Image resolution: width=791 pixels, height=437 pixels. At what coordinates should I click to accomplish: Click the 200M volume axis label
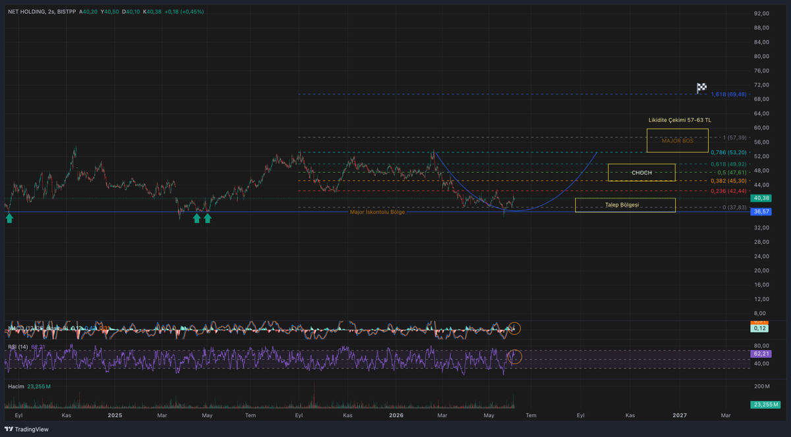coord(762,386)
